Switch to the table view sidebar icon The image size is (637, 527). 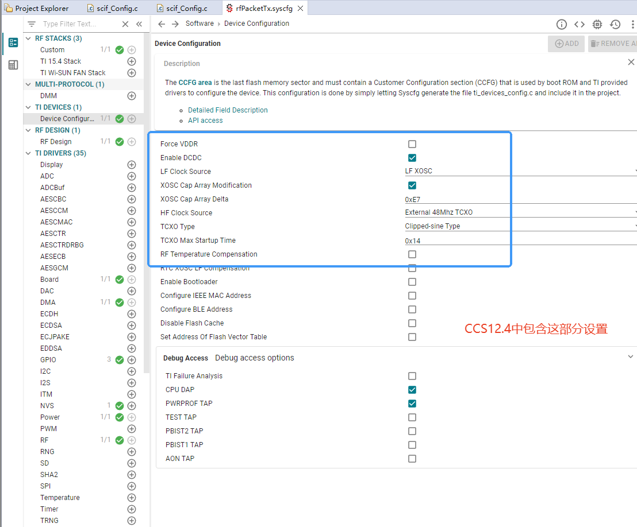[13, 65]
